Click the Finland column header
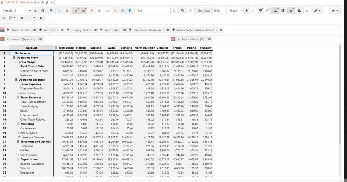Screen dimensions: 347x182 81,48
